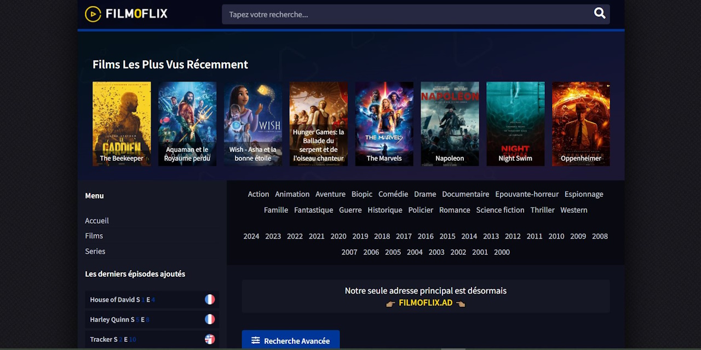Type in the search field

coord(405,14)
